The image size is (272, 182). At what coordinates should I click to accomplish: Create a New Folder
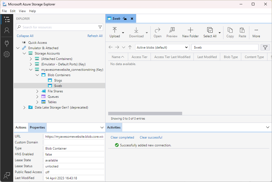tap(191, 32)
